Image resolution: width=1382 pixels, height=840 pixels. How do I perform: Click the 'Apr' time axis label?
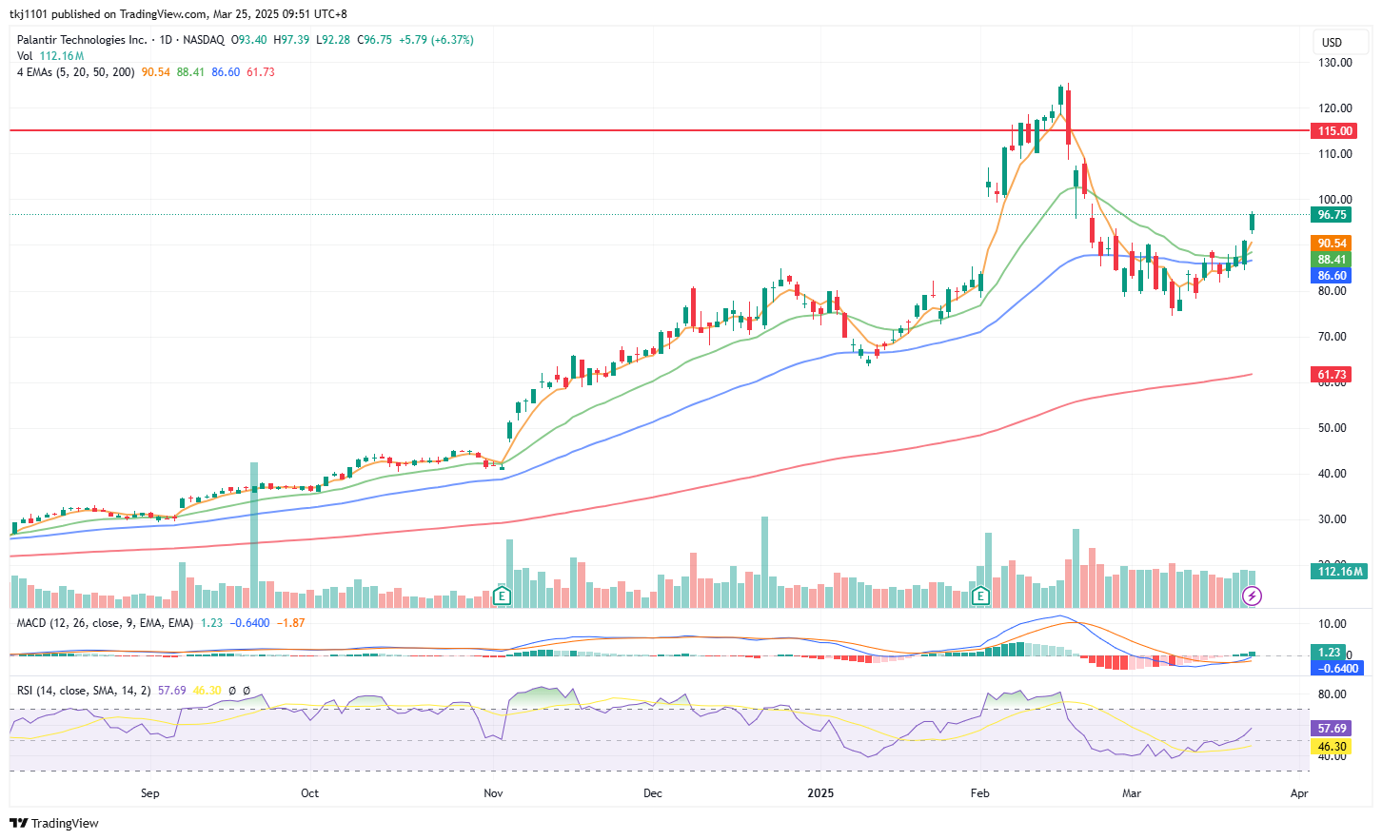pyautogui.click(x=1299, y=793)
